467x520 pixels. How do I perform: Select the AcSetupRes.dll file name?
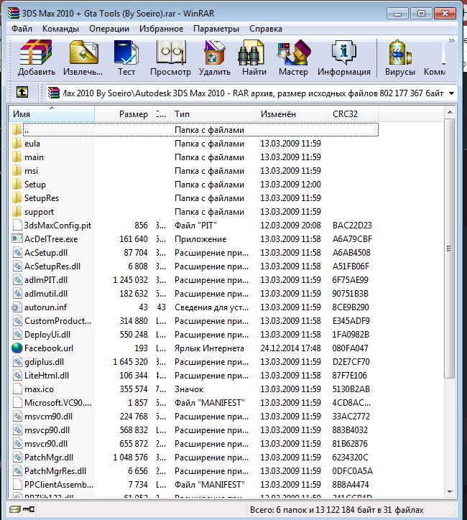pos(52,266)
